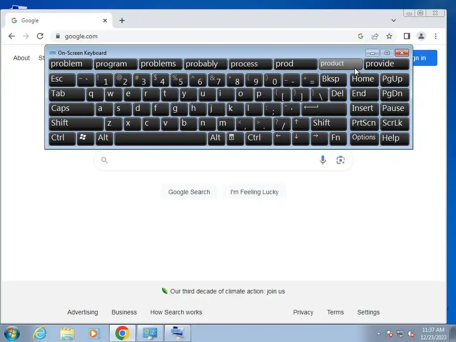This screenshot has height=342, width=456.
Task: Click the Esc key
Action: 62,80
